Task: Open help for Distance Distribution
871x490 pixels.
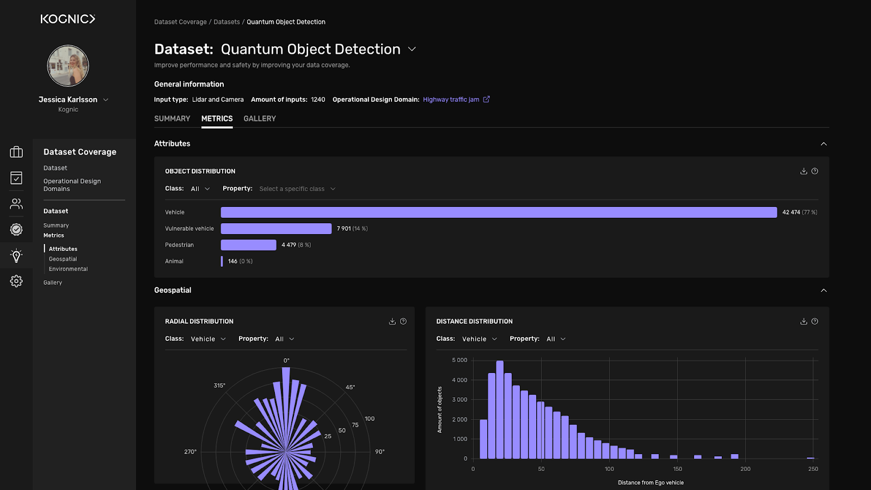Action: tap(815, 321)
